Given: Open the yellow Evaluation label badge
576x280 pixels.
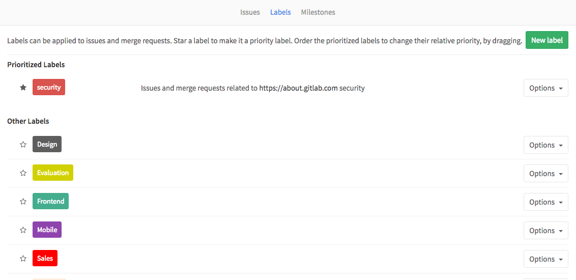Looking at the screenshot, I should pos(53,173).
